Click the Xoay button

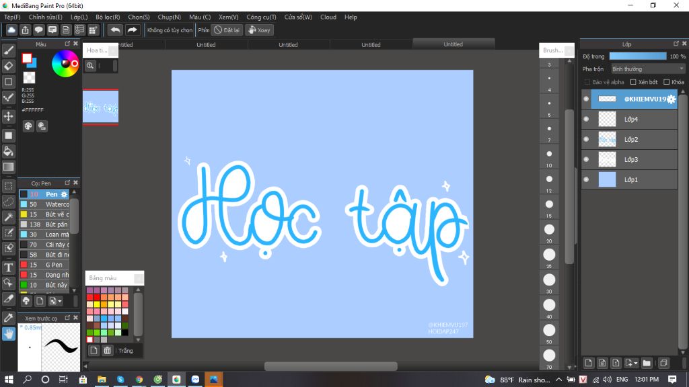click(x=259, y=30)
